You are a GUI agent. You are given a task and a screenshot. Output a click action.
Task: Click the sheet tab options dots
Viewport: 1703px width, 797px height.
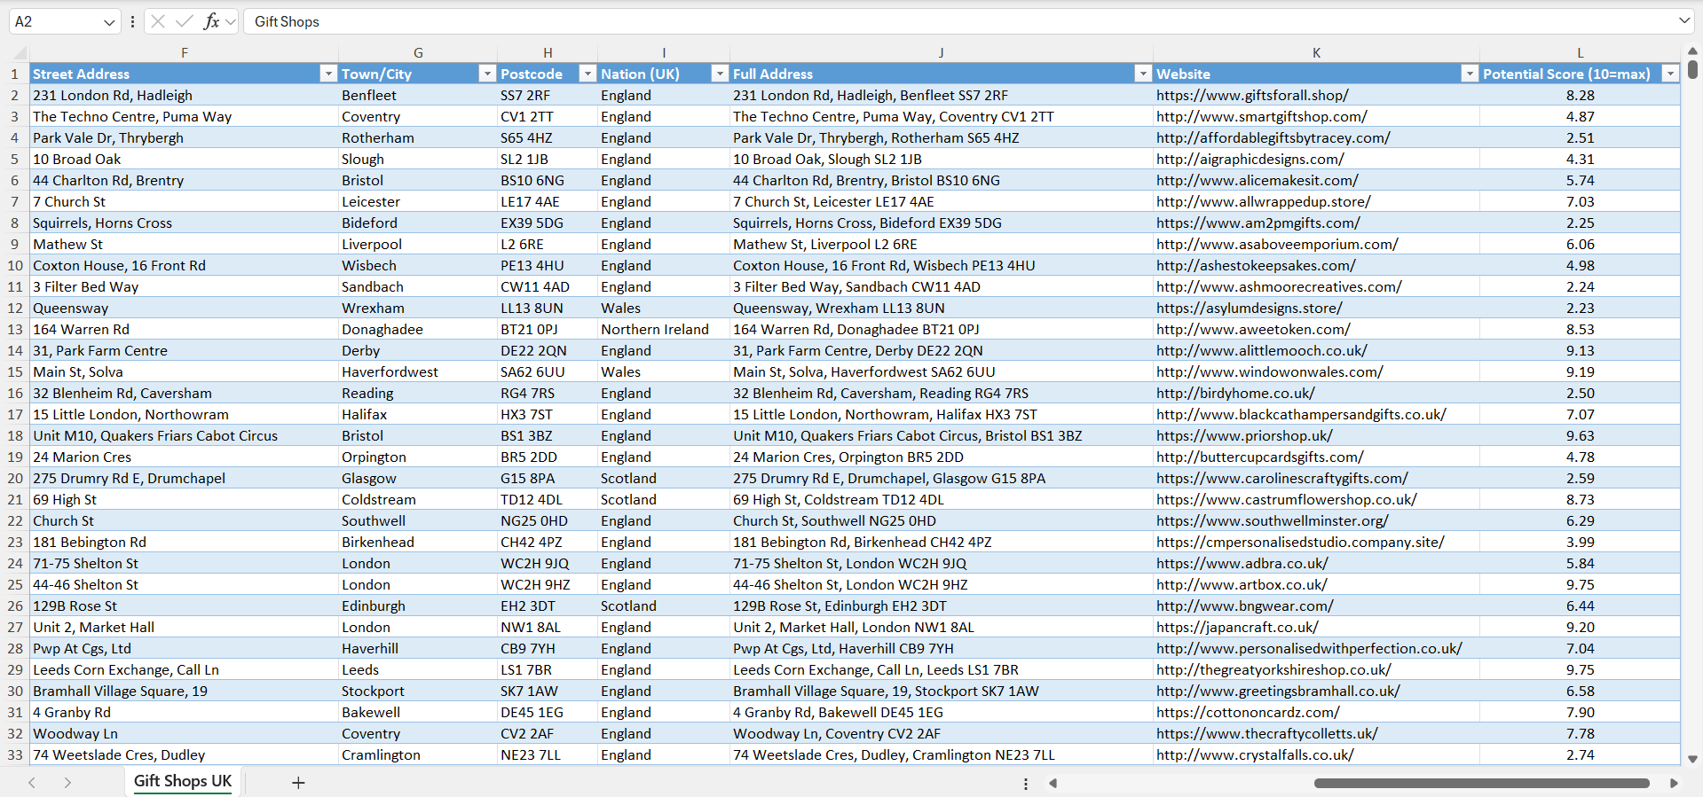pyautogui.click(x=1026, y=784)
